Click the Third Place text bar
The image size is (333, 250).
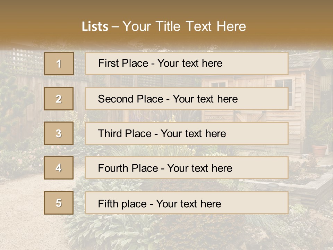tap(187, 133)
